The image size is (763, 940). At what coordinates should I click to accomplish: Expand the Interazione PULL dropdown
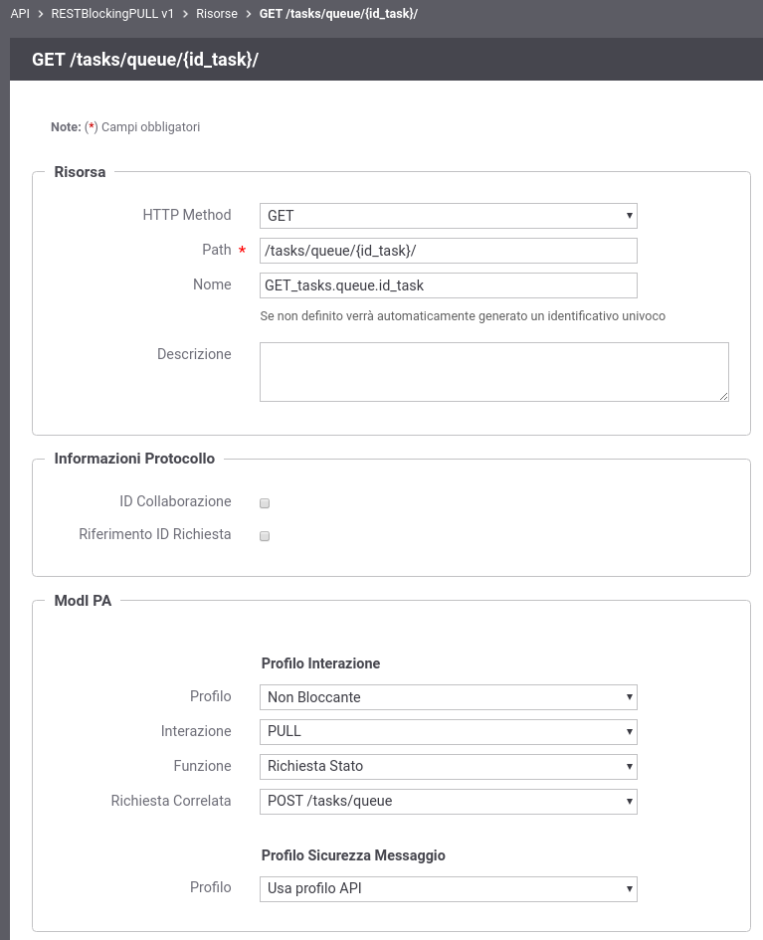point(449,731)
